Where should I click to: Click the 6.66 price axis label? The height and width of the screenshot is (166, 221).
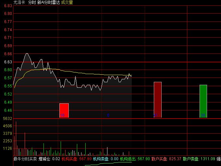pos(8,54)
